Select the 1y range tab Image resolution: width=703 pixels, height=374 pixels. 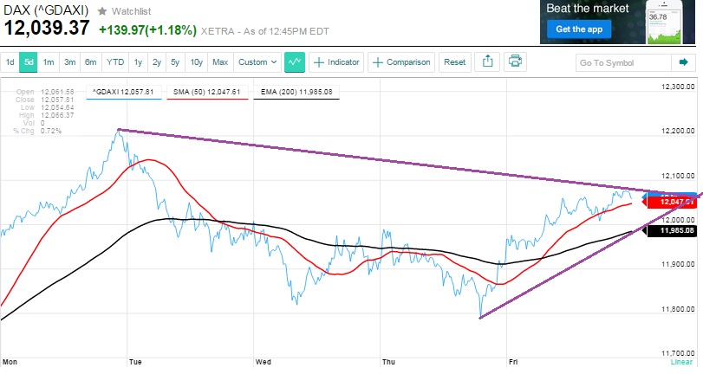click(x=137, y=62)
